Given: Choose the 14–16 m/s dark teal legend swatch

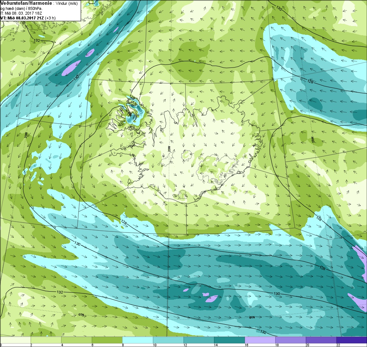Looking at the screenshot, I should 229,340.
